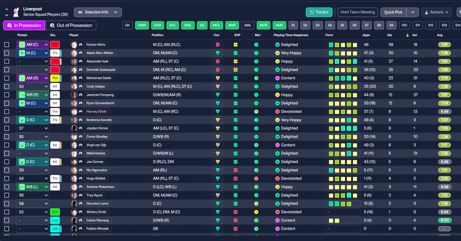Click Wataru Endo's green Unh status badge
Viewport: 461px width, 241px height.
click(55, 212)
